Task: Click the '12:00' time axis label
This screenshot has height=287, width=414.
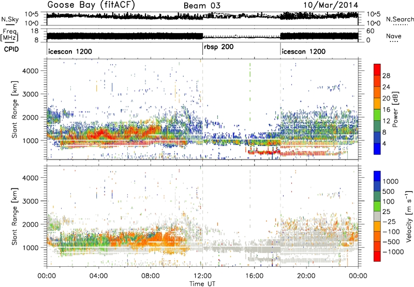Action: [x=202, y=276]
